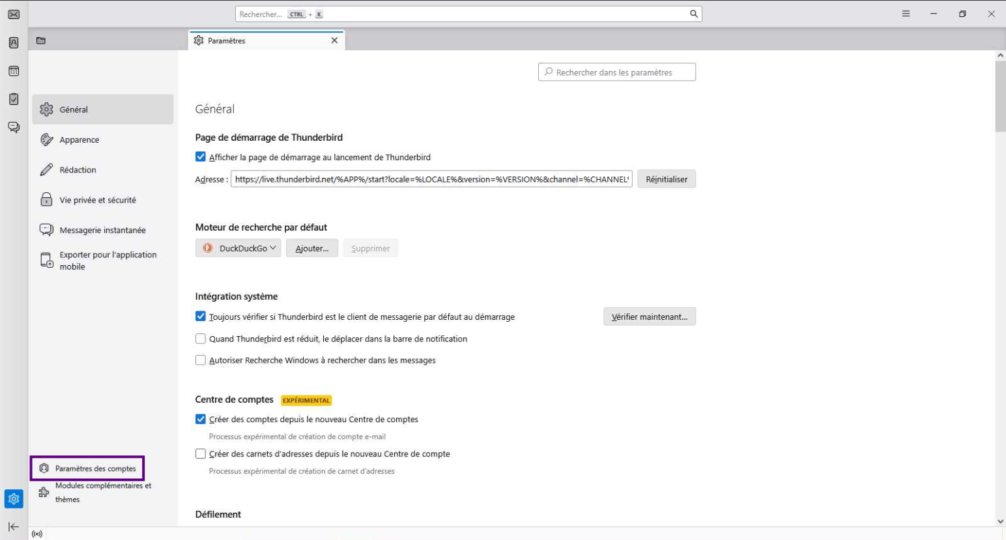Click the Messagerie instantanée chat icon

46,230
